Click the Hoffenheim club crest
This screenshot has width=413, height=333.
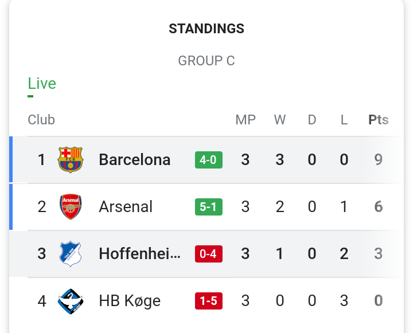pyautogui.click(x=71, y=254)
